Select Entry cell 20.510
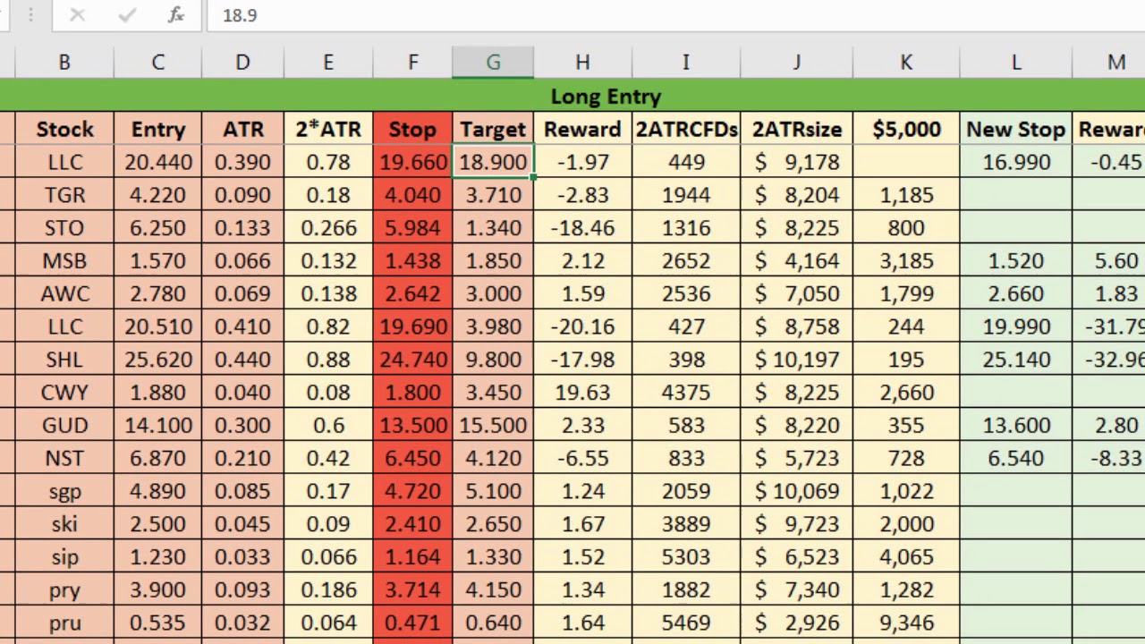The height and width of the screenshot is (644, 1145). (157, 326)
